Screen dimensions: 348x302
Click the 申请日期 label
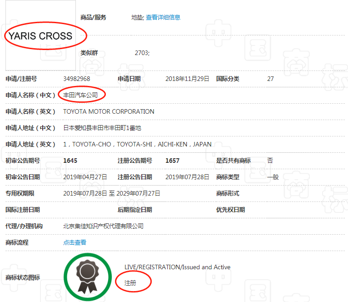coord(129,79)
